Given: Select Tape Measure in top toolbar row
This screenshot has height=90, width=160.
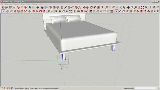Looking at the screenshot, I should pyautogui.click(x=106, y=7).
